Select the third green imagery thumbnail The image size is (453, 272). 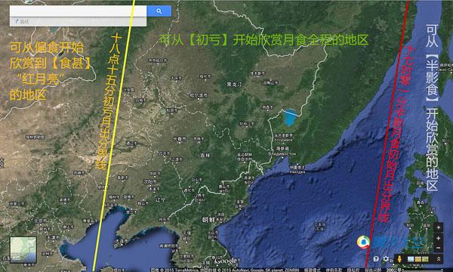pos(425,259)
